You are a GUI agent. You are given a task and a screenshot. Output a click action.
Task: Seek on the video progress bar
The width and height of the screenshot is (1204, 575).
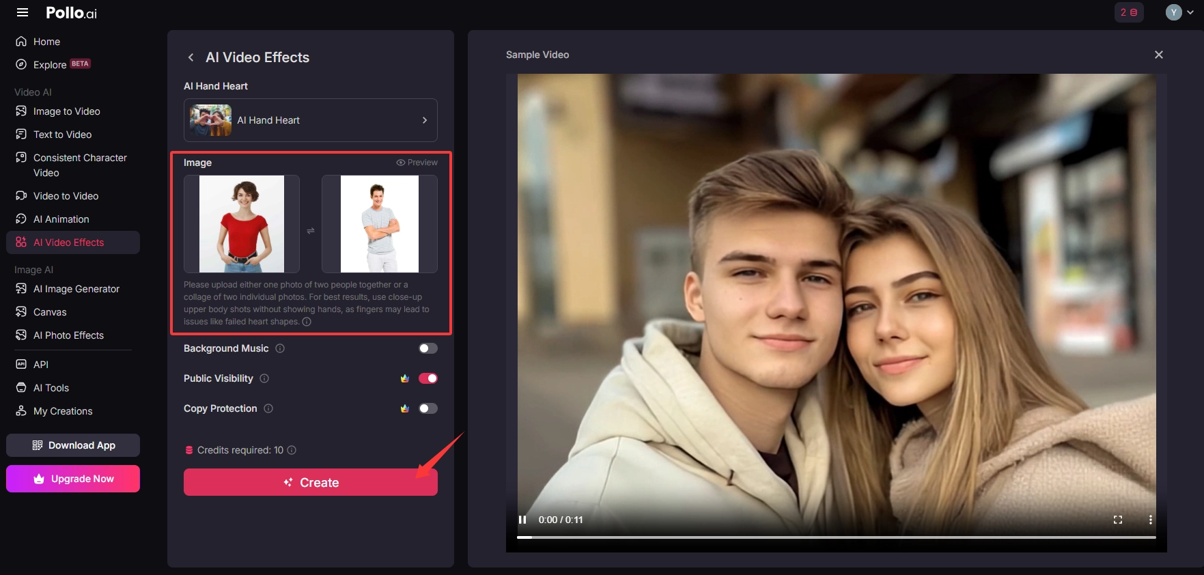pyautogui.click(x=837, y=537)
